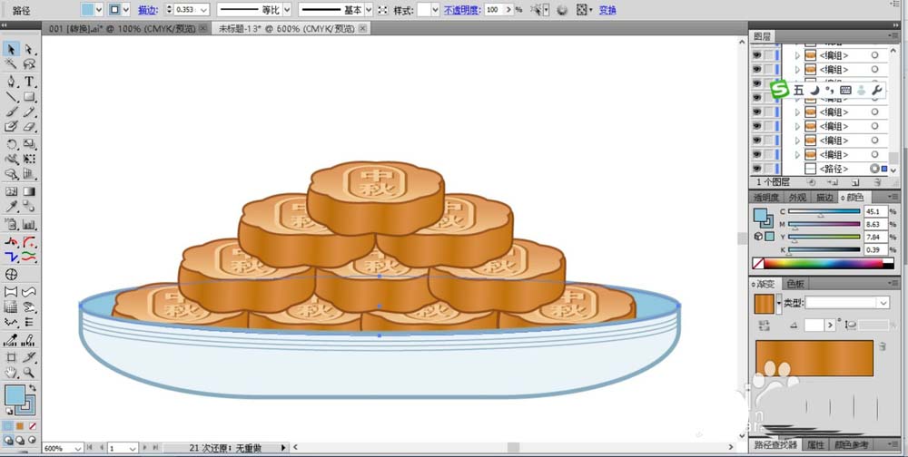The image size is (908, 457).
Task: Open stroke weight dropdown next to 0.353
Action: [203, 10]
